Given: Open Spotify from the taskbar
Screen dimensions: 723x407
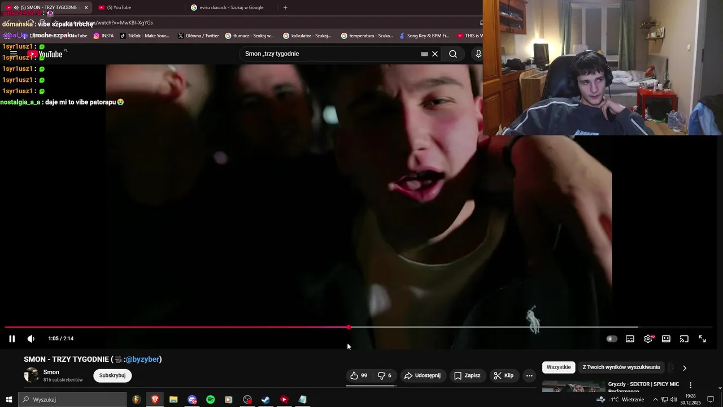Looking at the screenshot, I should [210, 400].
